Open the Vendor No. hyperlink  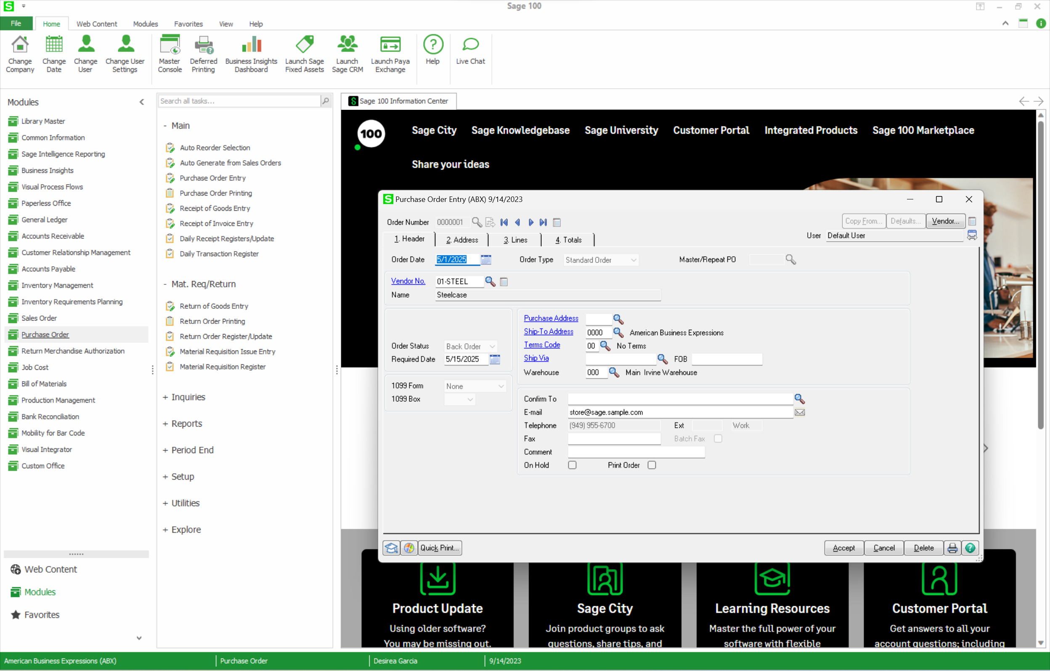pyautogui.click(x=408, y=281)
